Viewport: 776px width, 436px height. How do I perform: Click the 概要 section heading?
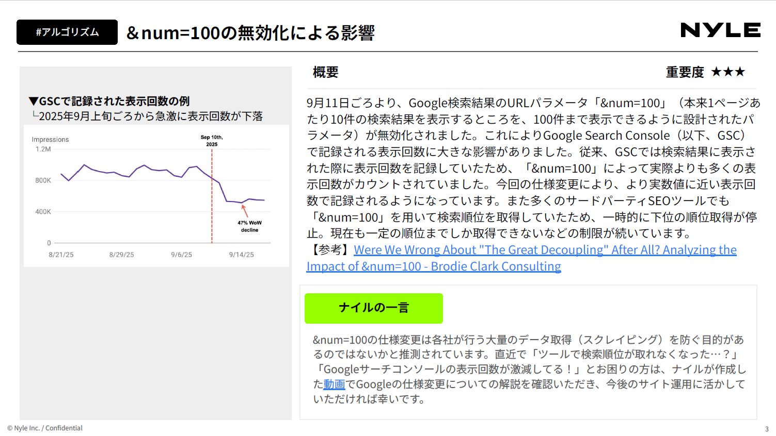click(x=325, y=72)
